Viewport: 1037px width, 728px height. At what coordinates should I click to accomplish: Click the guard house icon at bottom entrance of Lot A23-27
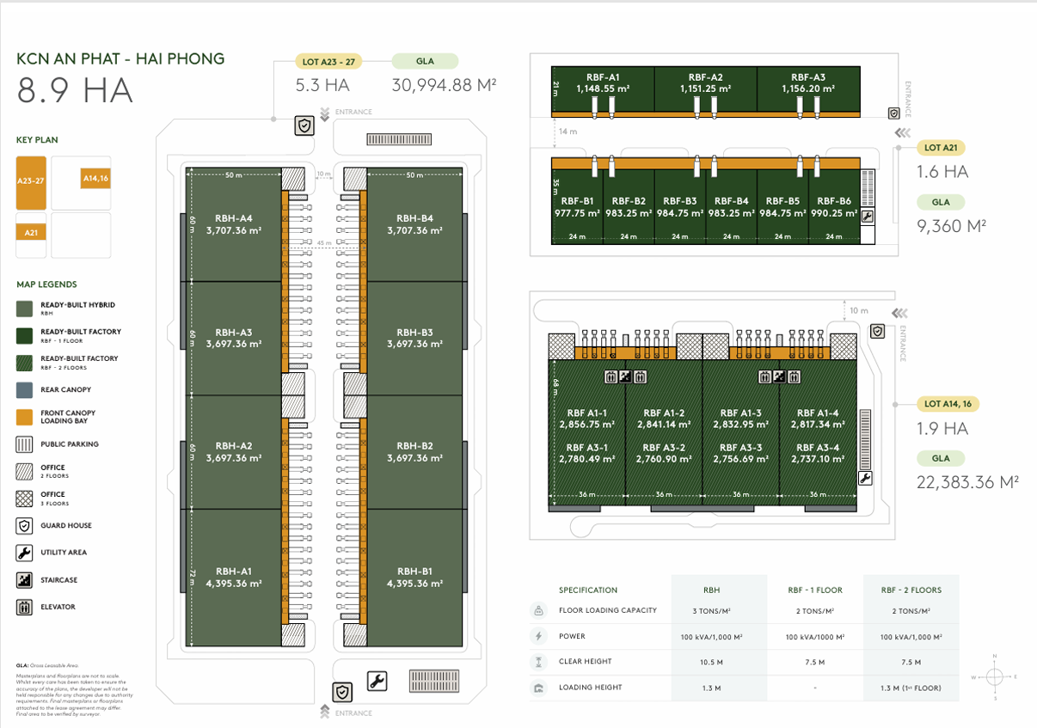pyautogui.click(x=342, y=691)
